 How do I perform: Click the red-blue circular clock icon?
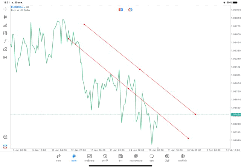click(x=130, y=9)
